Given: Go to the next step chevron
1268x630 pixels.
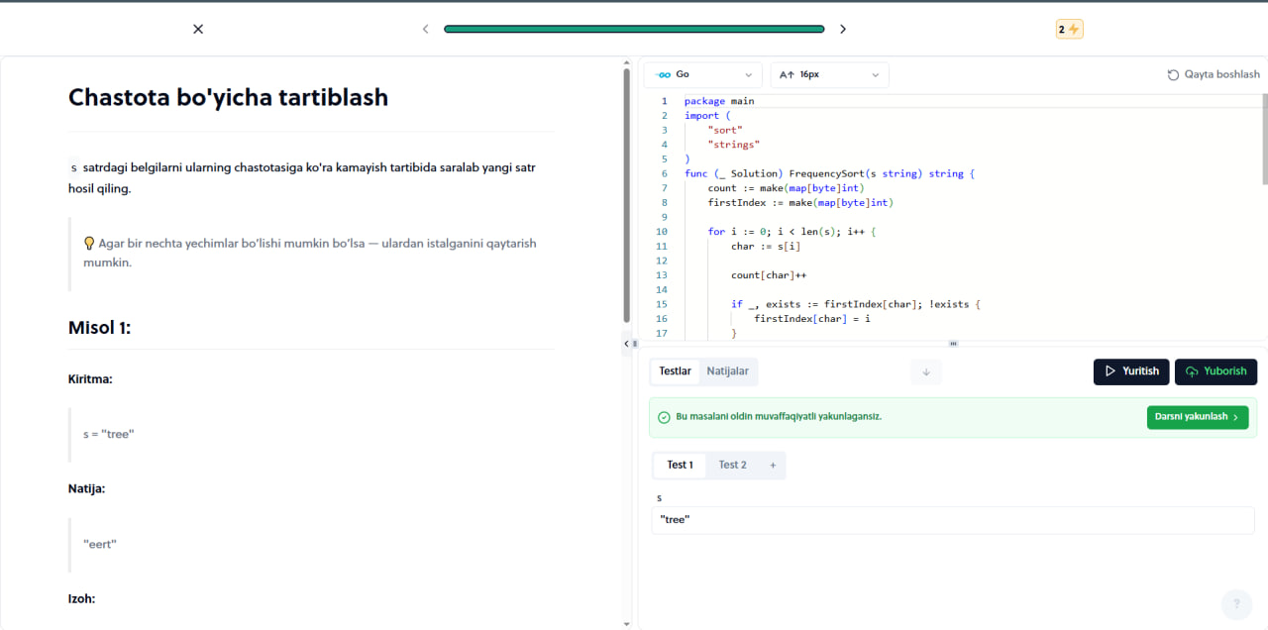Looking at the screenshot, I should point(843,29).
